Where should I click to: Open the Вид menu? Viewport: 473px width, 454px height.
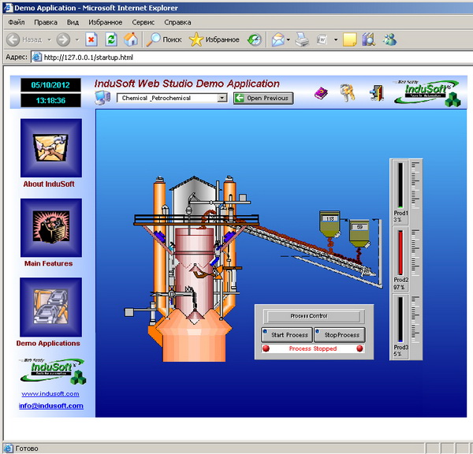[x=73, y=22]
